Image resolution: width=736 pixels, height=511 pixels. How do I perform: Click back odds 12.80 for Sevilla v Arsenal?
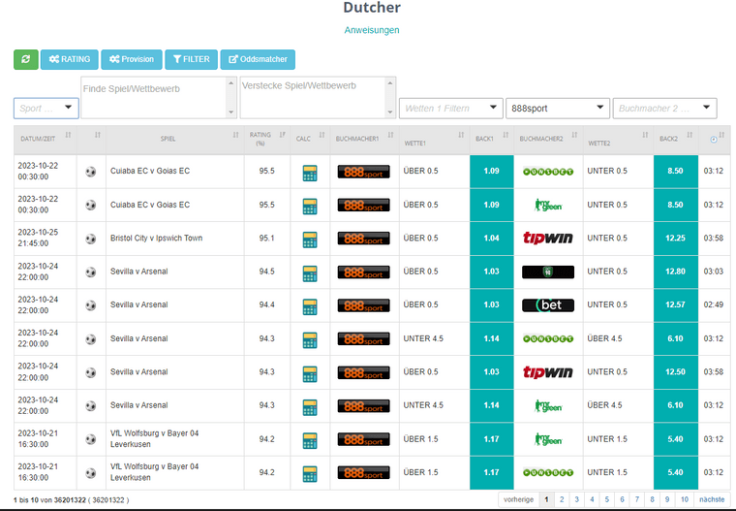(x=676, y=271)
